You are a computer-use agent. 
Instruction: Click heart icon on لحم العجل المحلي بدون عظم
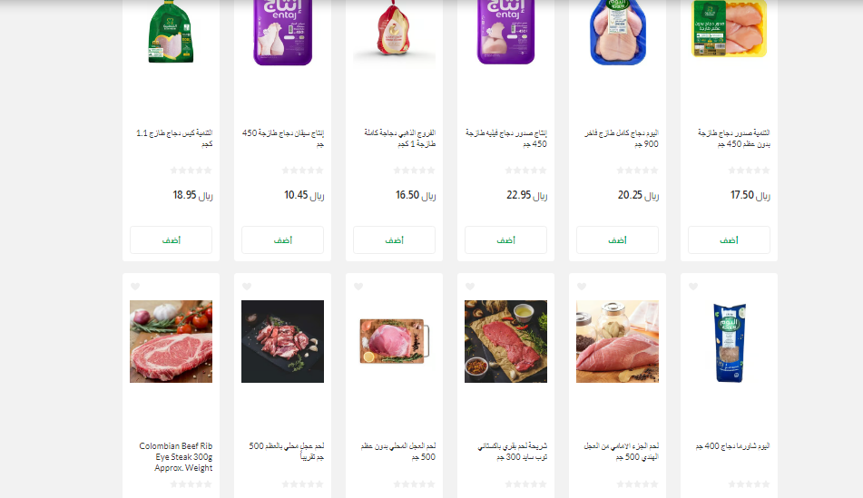[x=358, y=287]
